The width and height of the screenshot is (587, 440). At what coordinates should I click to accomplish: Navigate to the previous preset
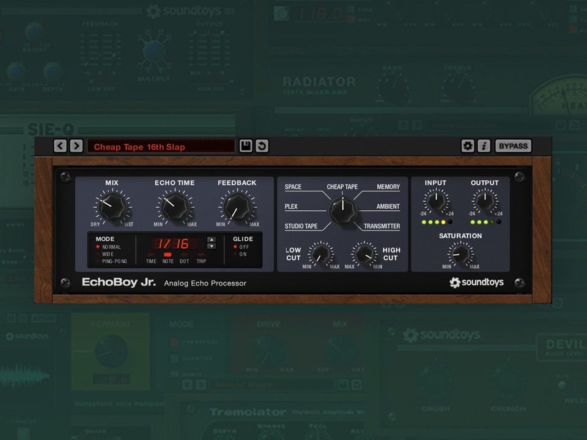pos(59,145)
